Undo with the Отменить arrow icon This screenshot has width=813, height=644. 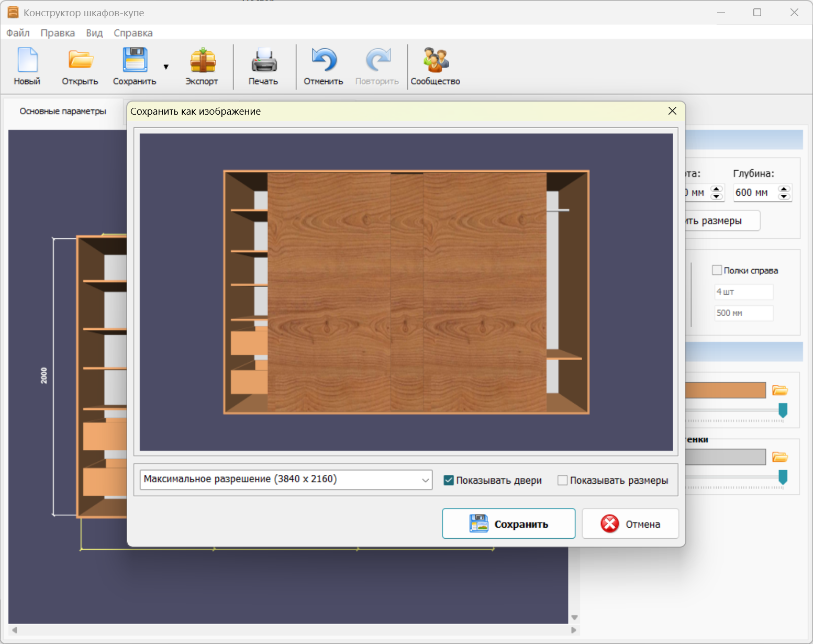tap(324, 60)
